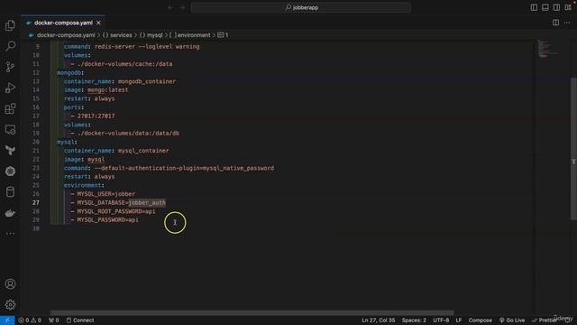Click the redis-server command on line 9
577x325 pixels.
pos(147,46)
